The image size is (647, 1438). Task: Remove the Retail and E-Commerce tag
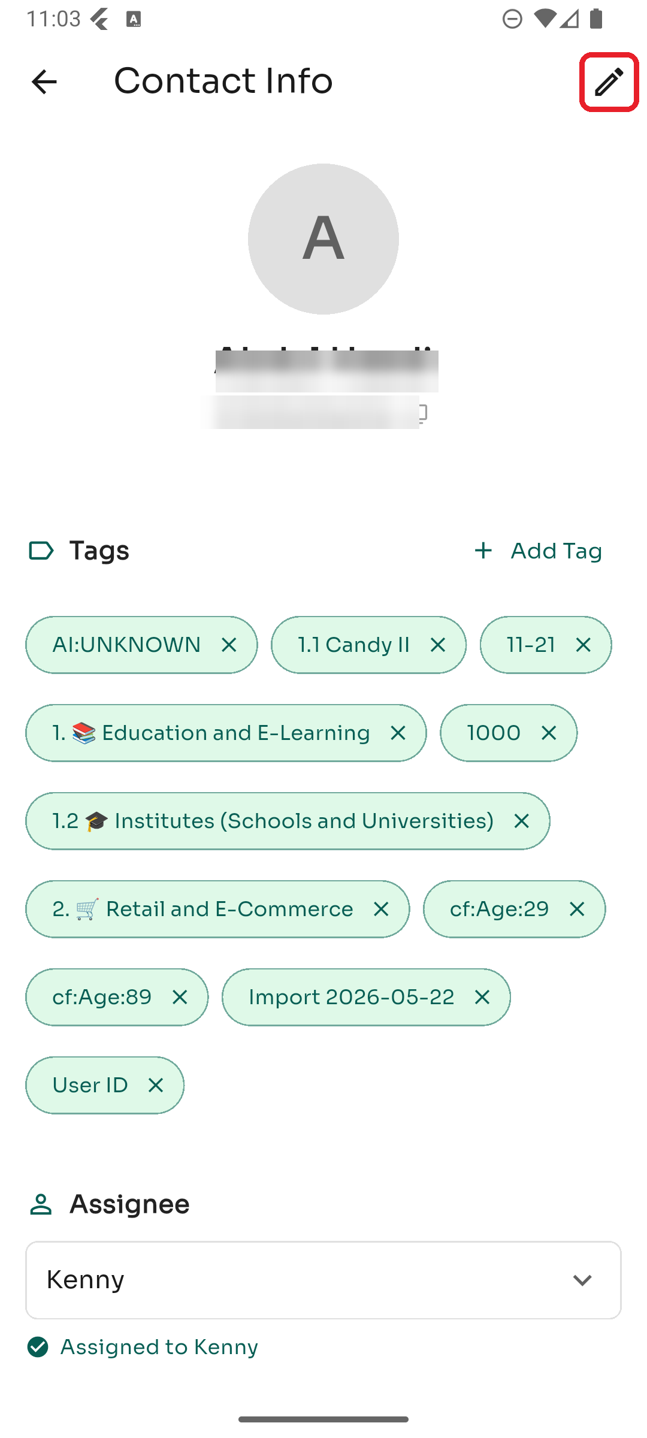tap(381, 909)
